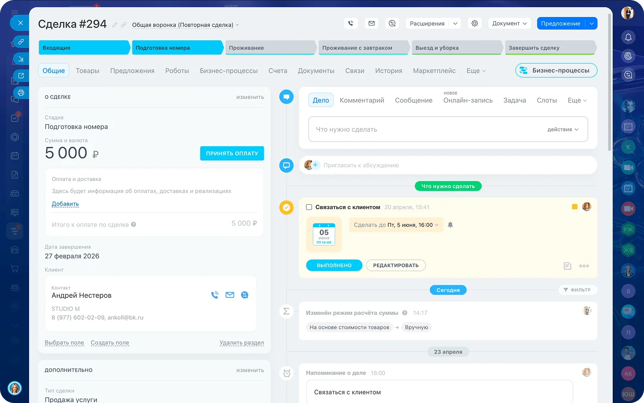Switch to the Товары tab
This screenshot has width=644, height=403.
[88, 71]
